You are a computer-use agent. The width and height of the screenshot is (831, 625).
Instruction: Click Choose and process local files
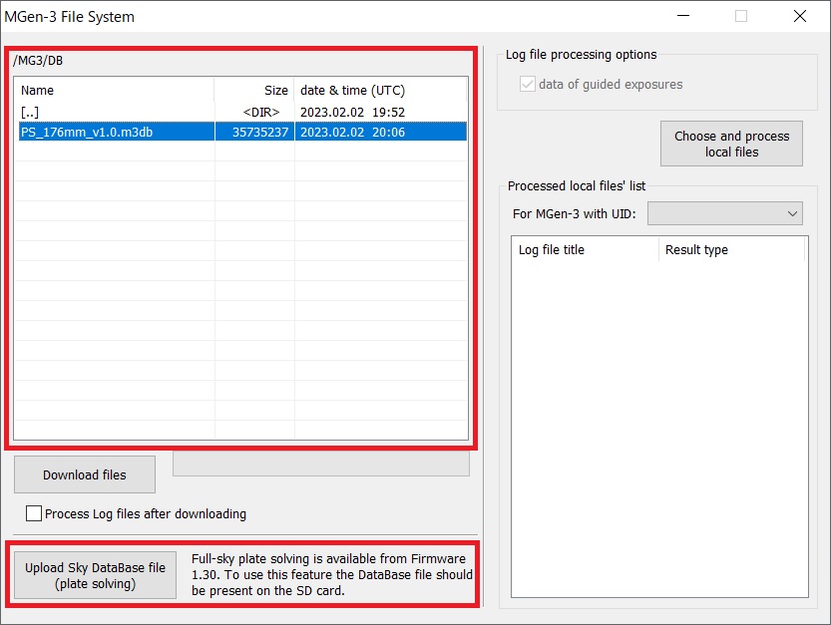pos(731,144)
